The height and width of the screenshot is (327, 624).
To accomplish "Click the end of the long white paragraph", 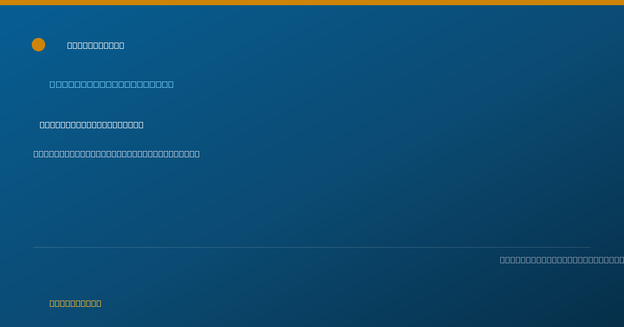I will (197, 154).
